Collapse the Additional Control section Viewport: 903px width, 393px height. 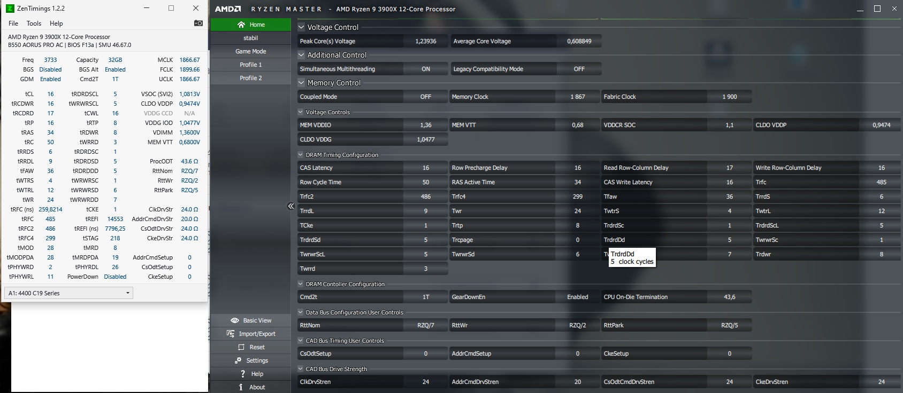(302, 55)
